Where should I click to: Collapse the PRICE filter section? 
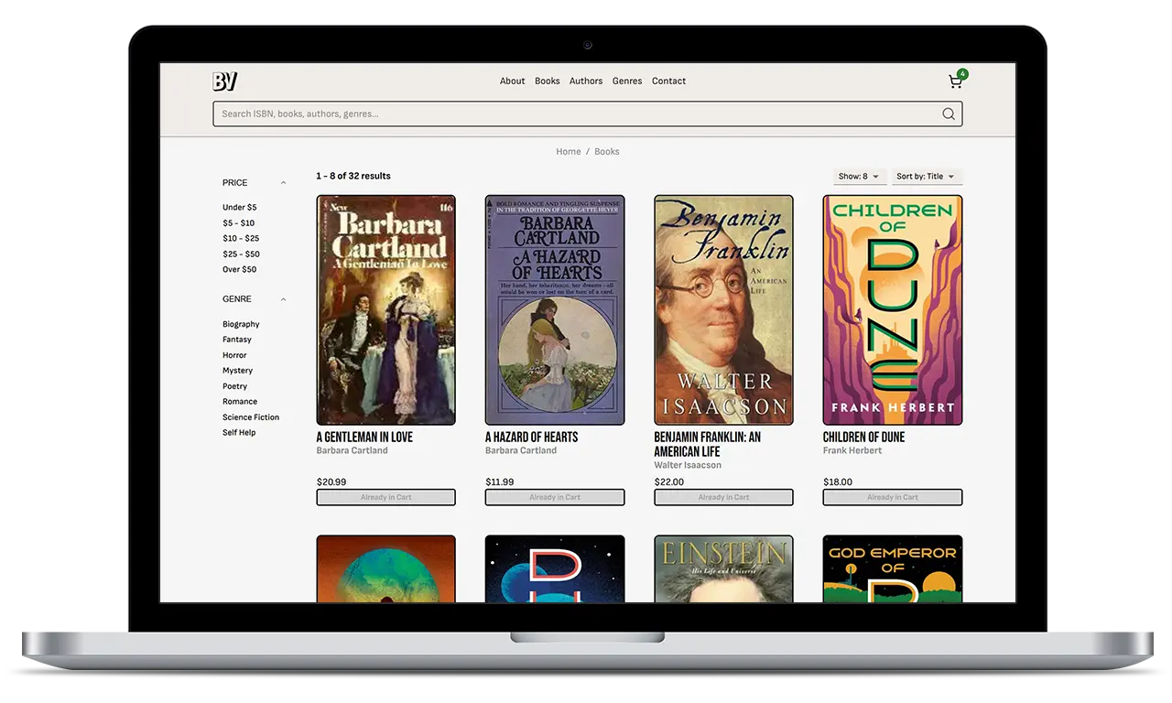click(283, 183)
